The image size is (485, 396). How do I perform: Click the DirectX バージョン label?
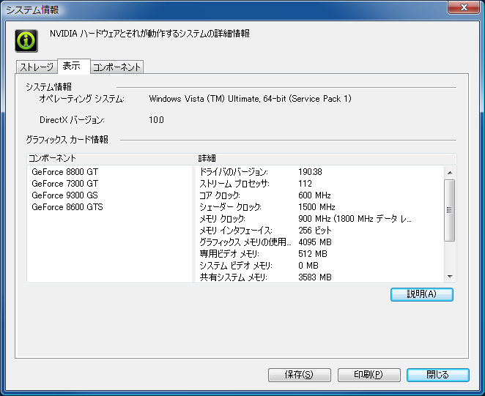click(72, 120)
